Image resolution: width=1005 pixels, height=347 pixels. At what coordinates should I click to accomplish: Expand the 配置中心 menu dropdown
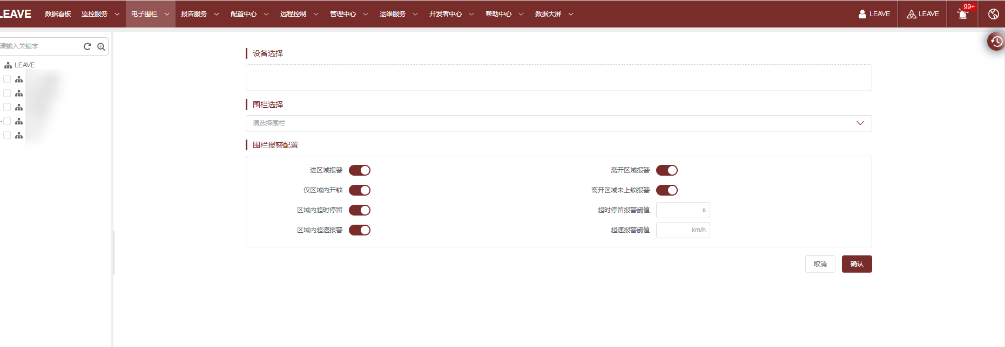[249, 14]
